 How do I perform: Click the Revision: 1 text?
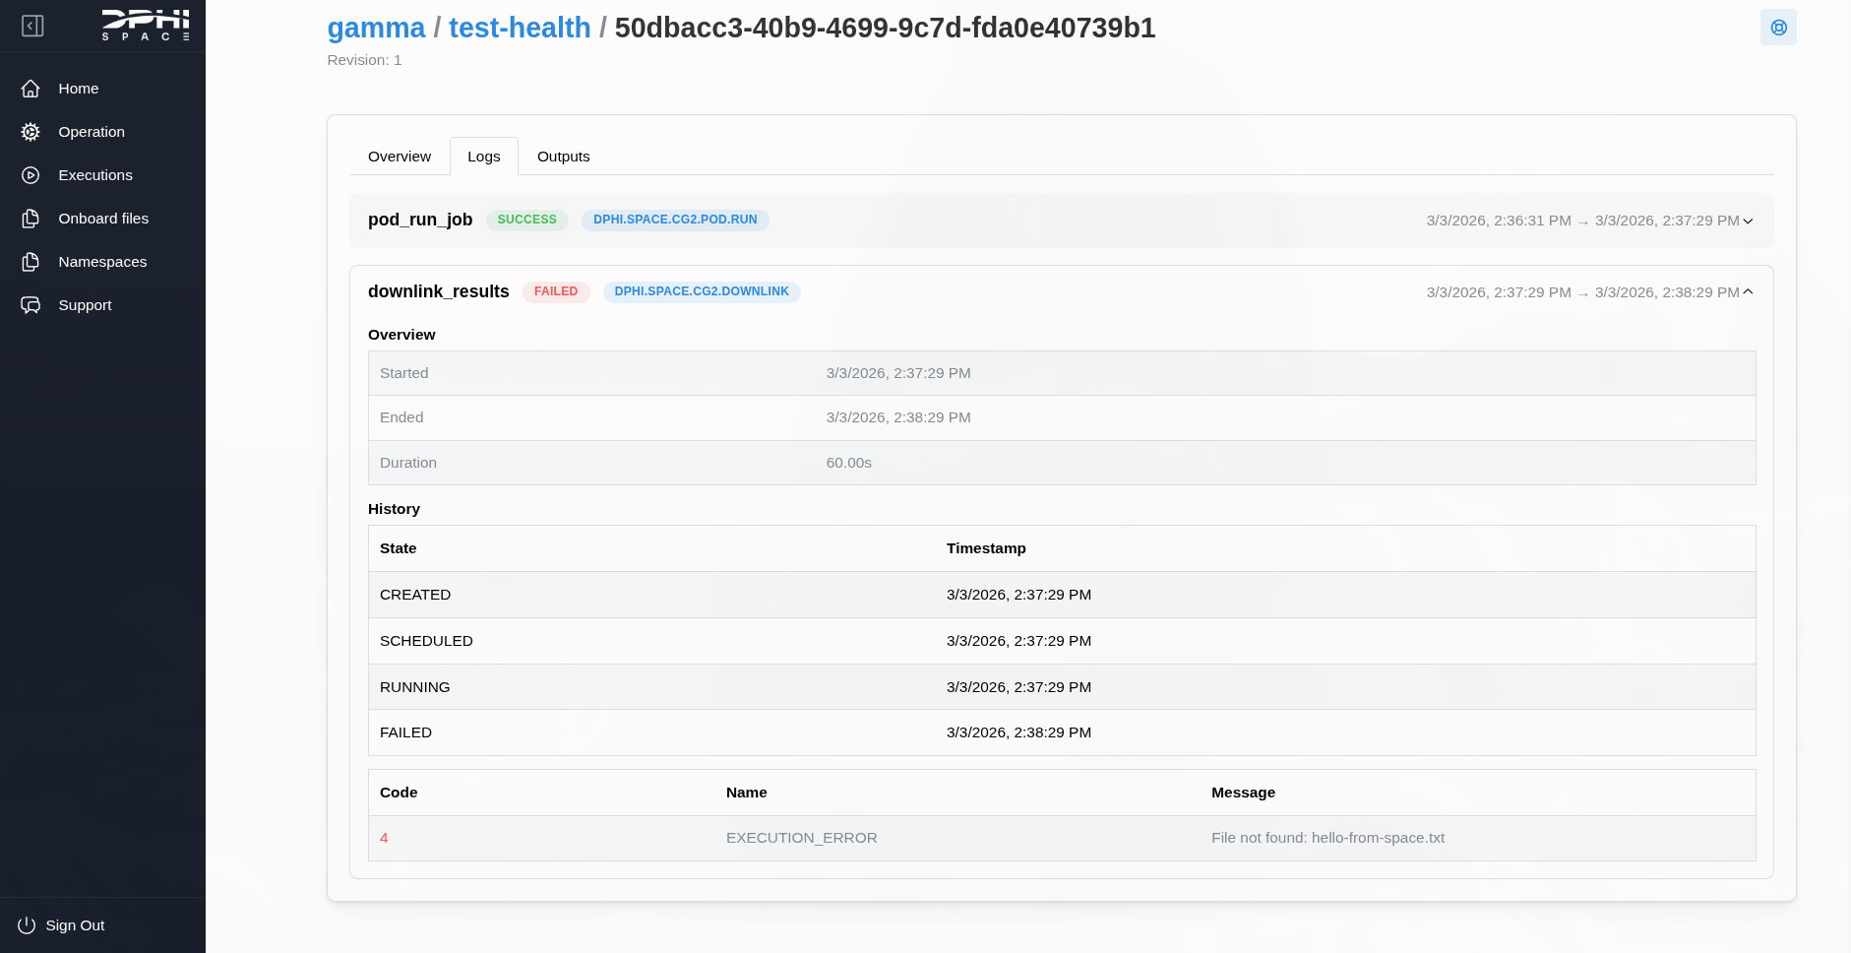click(x=364, y=60)
